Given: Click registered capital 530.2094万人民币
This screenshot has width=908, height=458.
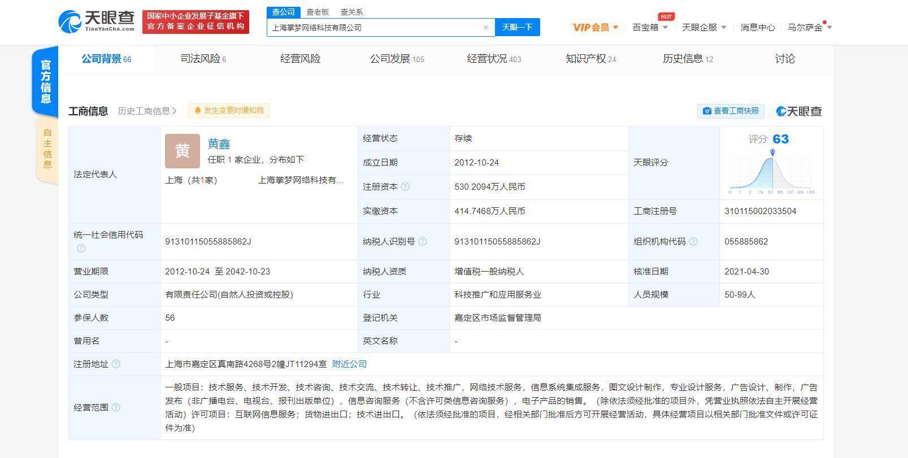Looking at the screenshot, I should point(489,187).
